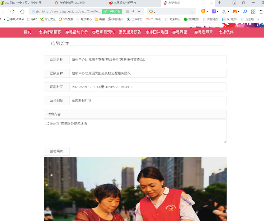
Task: Open the translate tool in toolbar
Action: pos(214,11)
